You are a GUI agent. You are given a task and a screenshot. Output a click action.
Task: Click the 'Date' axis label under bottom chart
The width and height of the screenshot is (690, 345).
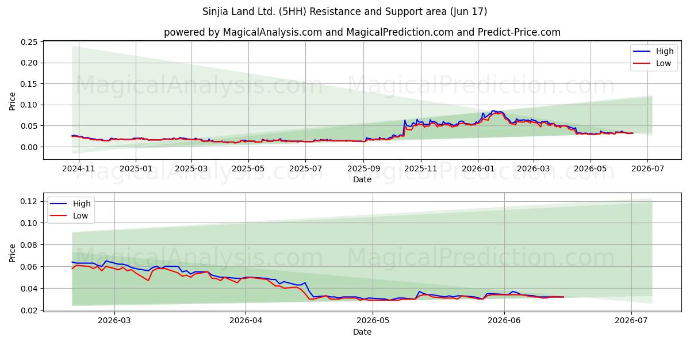pyautogui.click(x=362, y=332)
